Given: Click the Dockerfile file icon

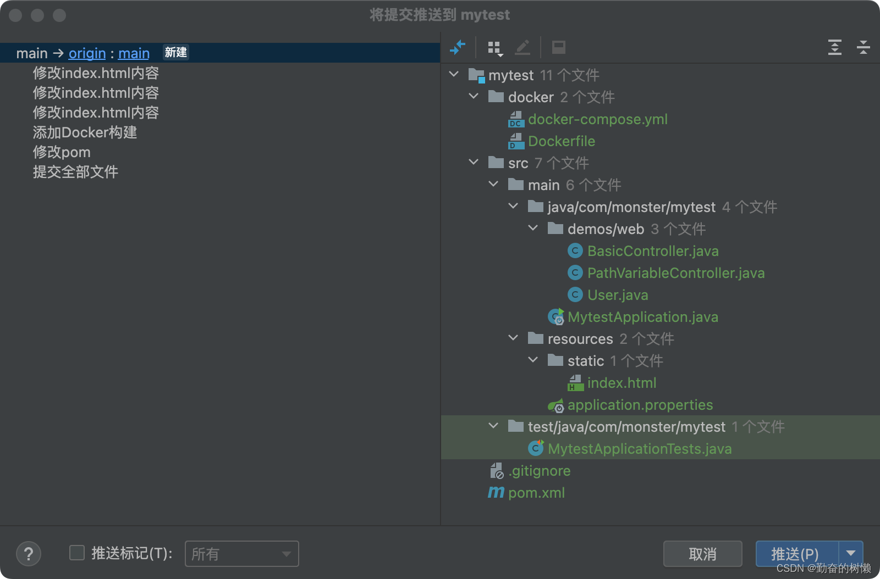Looking at the screenshot, I should coord(516,141).
